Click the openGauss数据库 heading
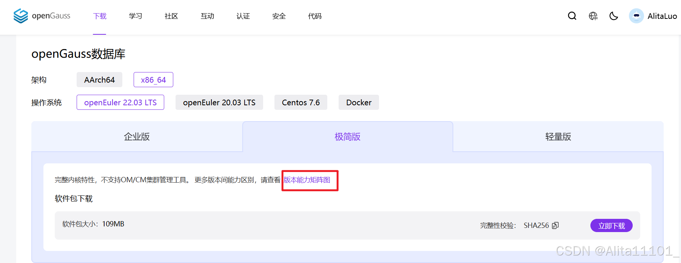This screenshot has height=263, width=681. [78, 54]
